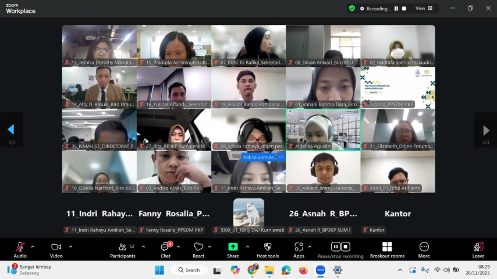The image size is (497, 279).
Task: Click the green meeting security shield icon
Action: click(352, 9)
